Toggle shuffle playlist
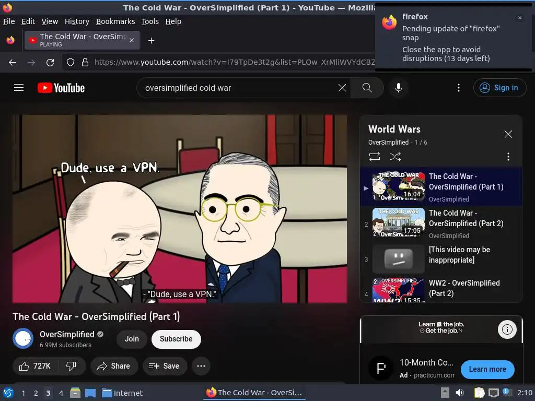 pyautogui.click(x=395, y=157)
